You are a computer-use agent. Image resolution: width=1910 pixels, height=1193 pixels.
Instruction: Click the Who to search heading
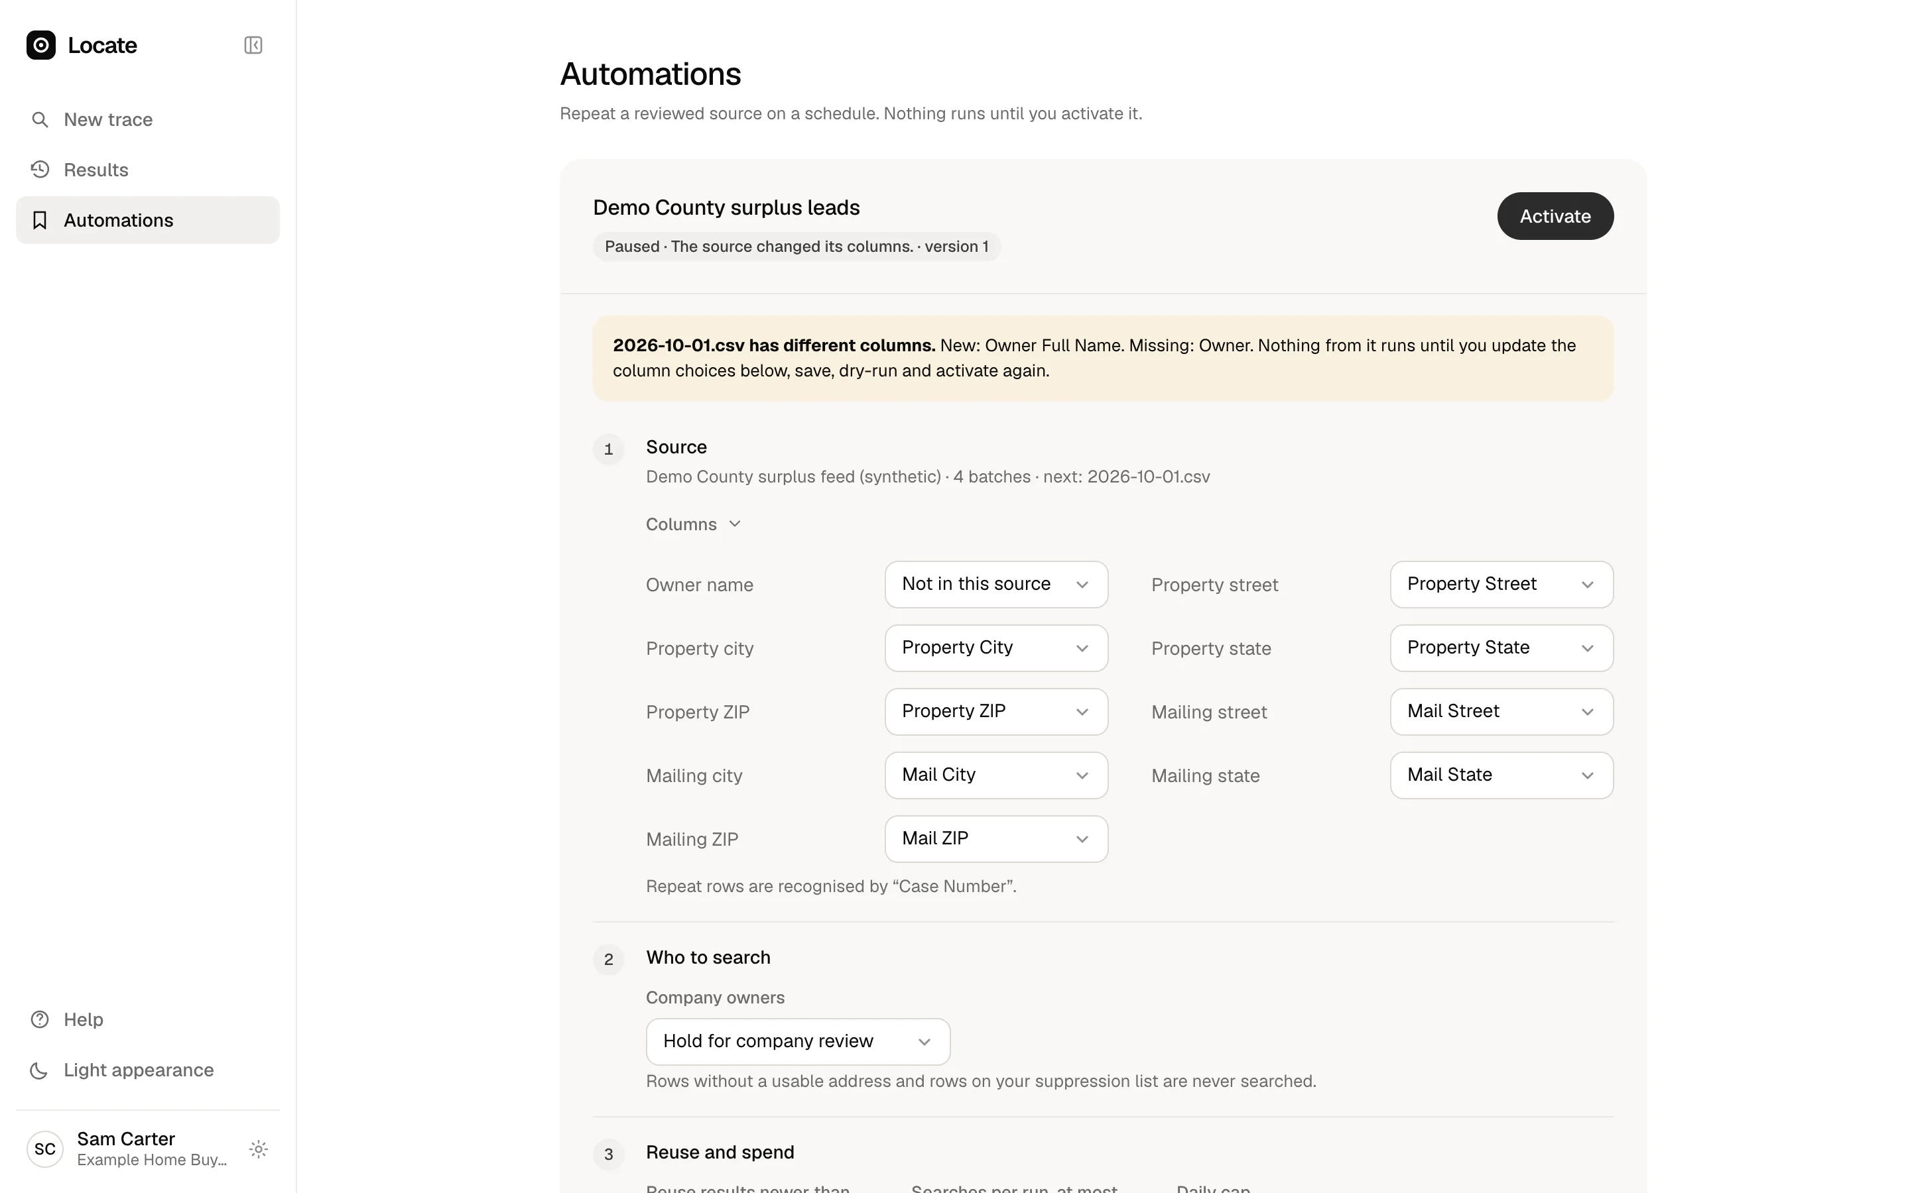tap(708, 957)
